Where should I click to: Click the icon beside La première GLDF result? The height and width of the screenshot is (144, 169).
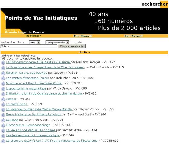tap(3, 141)
